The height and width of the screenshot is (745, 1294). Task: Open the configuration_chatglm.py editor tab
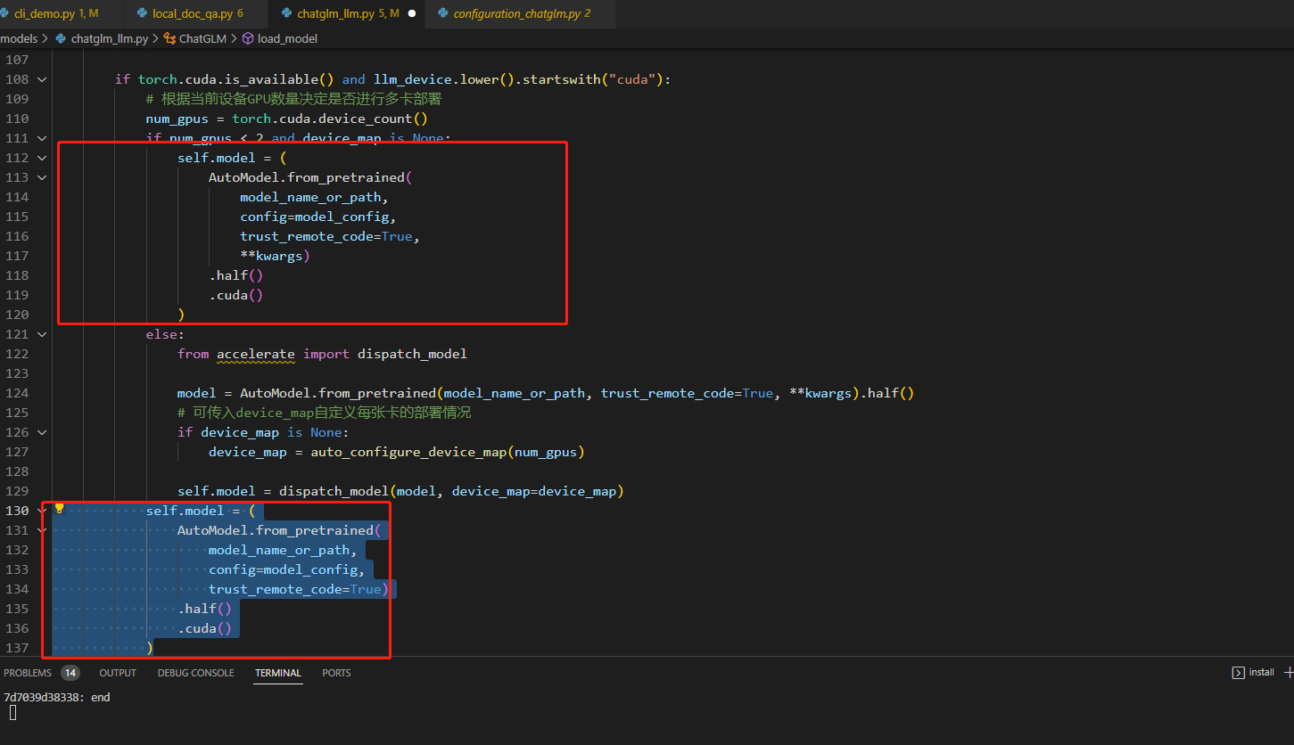coord(521,14)
